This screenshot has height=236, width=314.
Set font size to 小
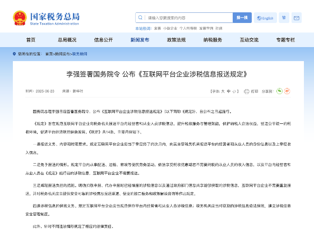234,91
